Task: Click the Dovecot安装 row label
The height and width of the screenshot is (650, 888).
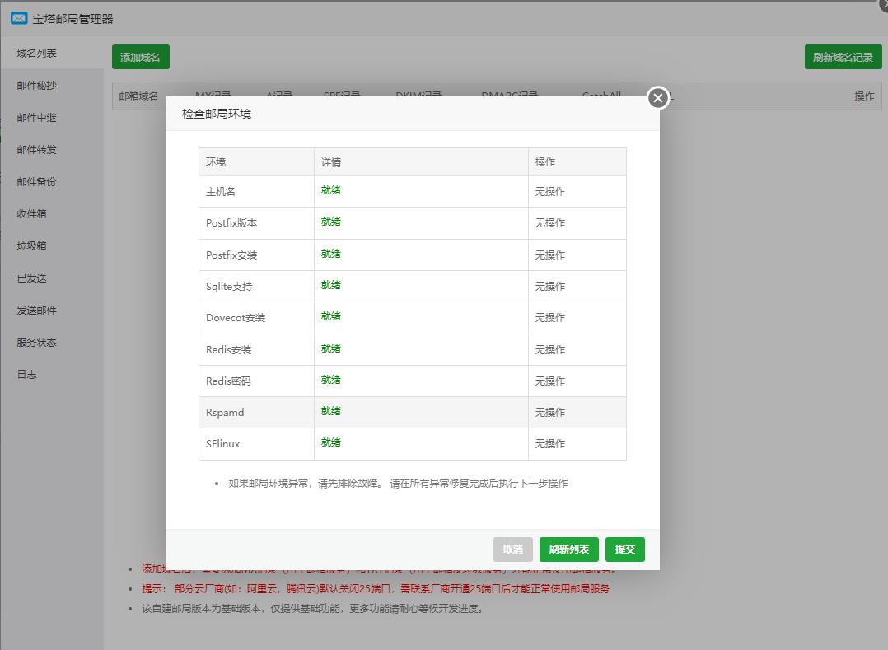Action: 236,318
